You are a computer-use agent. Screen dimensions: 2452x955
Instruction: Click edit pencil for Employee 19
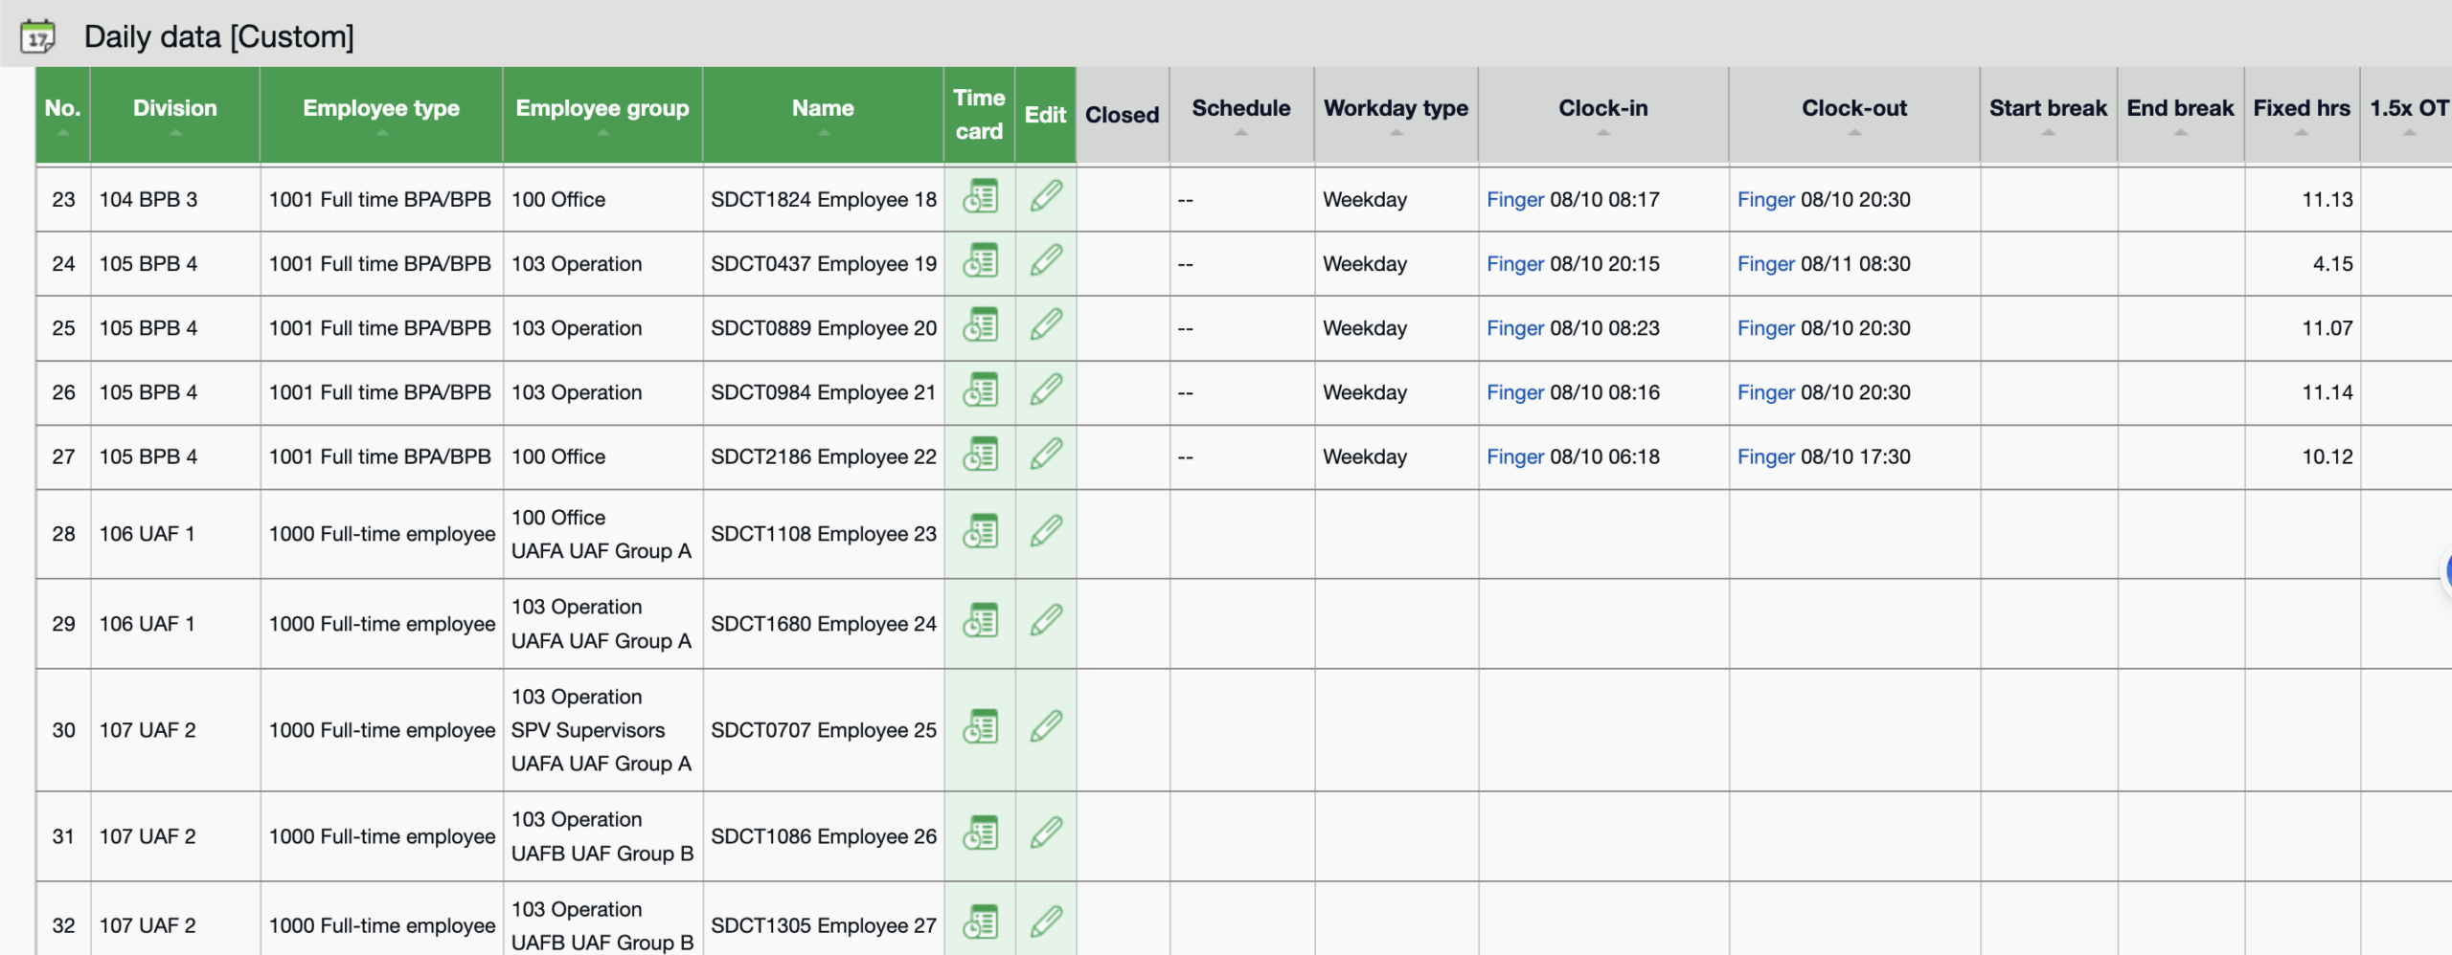tap(1046, 261)
